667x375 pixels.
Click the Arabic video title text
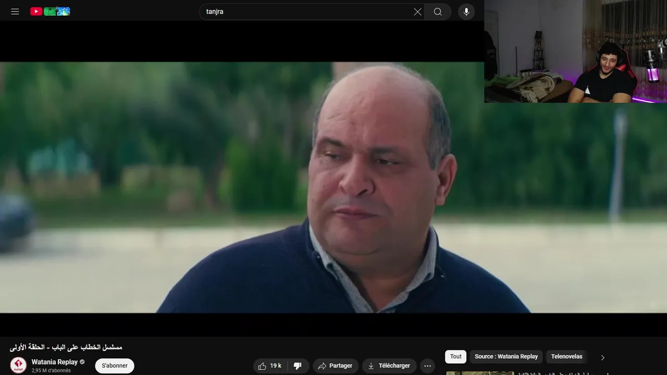click(66, 347)
